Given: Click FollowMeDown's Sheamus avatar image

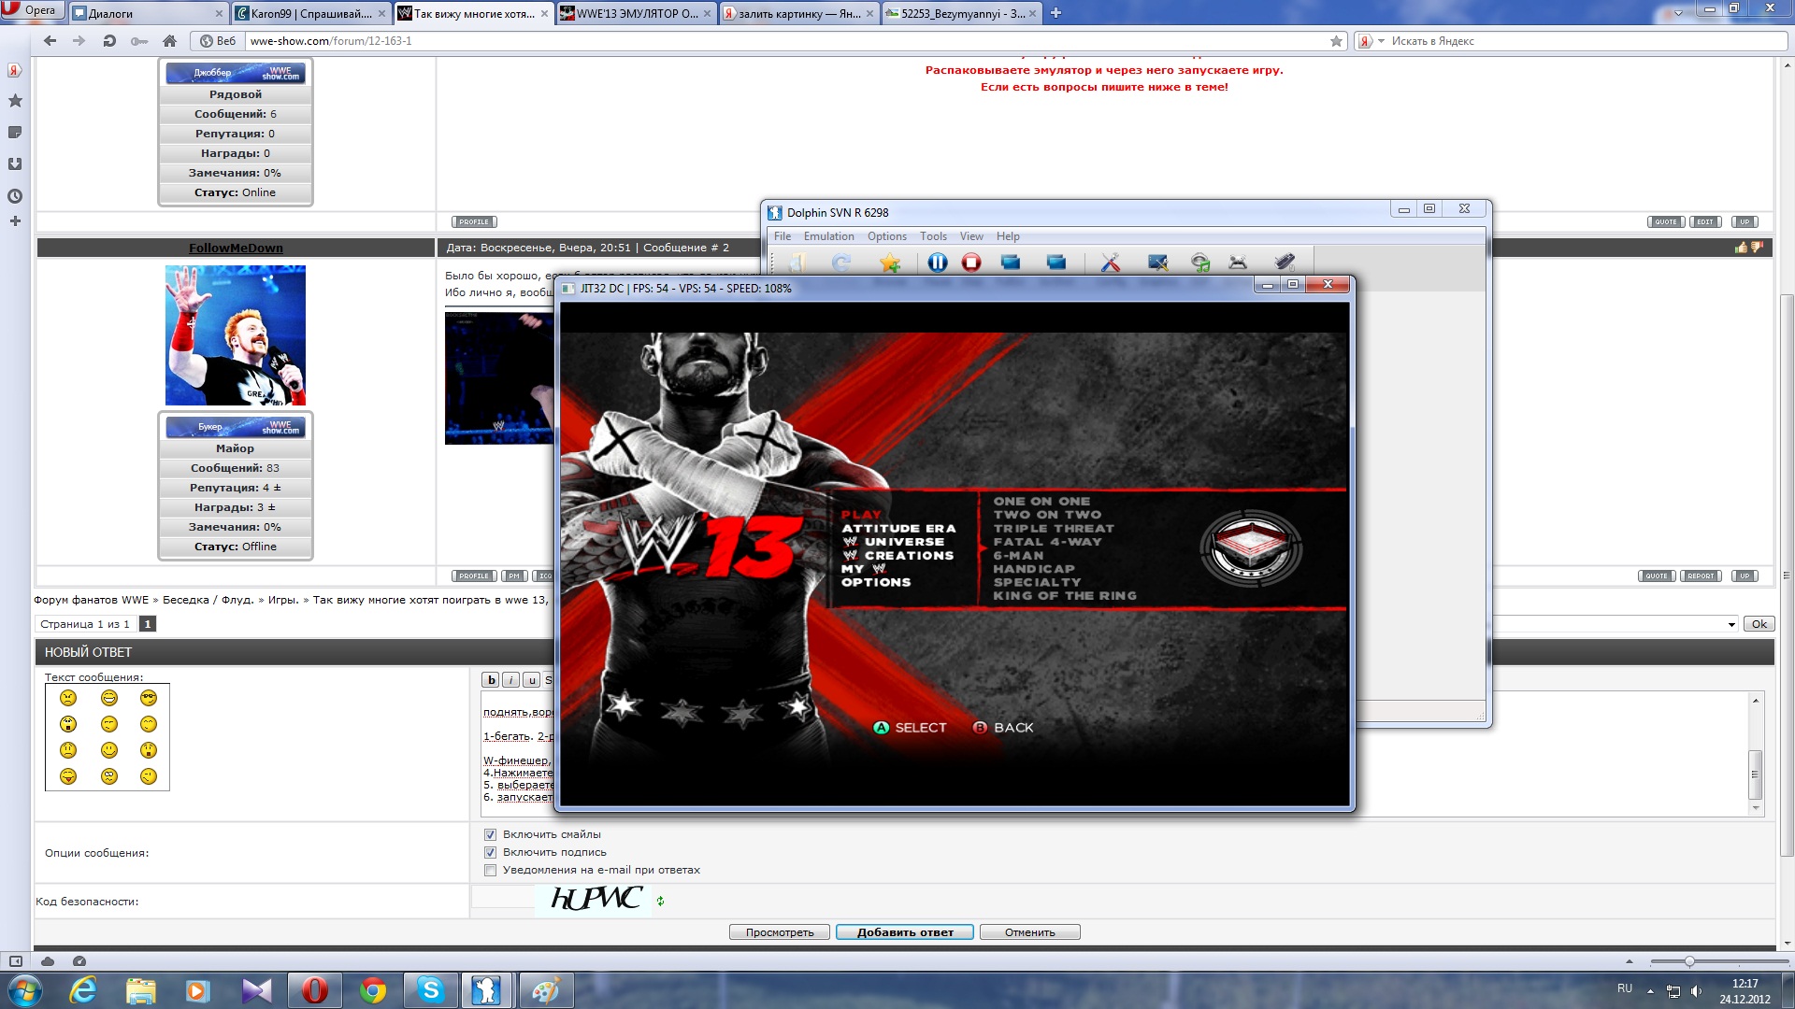Looking at the screenshot, I should (x=236, y=334).
